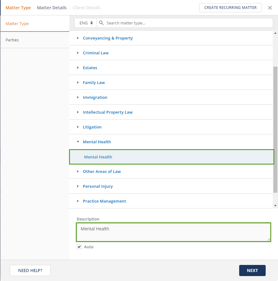This screenshot has height=281, width=278.
Task: Select the Matter Type sidebar tab
Action: pyautogui.click(x=17, y=24)
